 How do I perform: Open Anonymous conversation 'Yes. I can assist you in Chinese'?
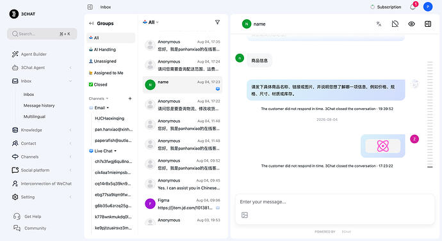pyautogui.click(x=183, y=184)
